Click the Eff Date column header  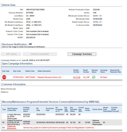(38, 109)
